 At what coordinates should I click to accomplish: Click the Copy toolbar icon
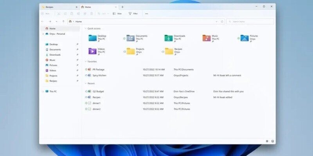(65, 14)
